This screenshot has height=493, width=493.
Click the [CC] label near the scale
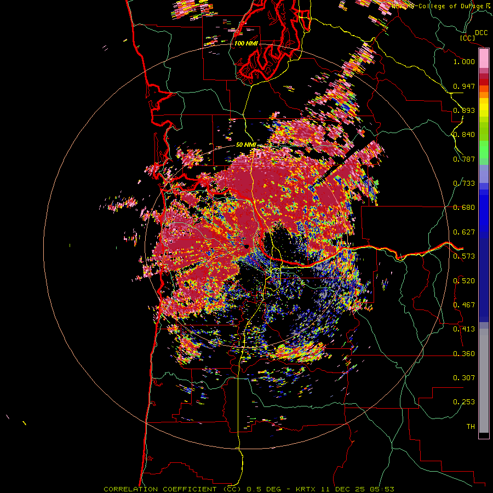[468, 38]
